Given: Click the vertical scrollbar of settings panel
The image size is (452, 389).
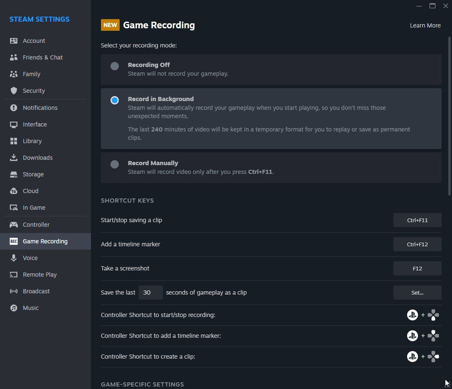Looking at the screenshot, I should point(449,116).
